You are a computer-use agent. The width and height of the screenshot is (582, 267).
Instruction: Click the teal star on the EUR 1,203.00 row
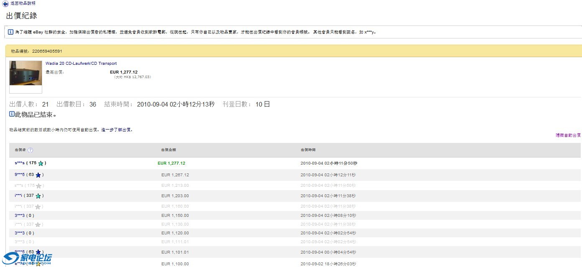(38, 196)
